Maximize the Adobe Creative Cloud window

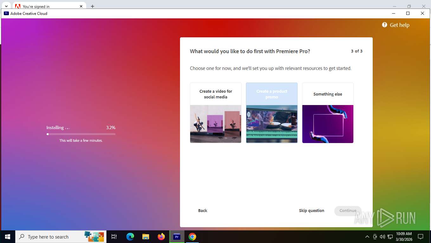tap(408, 13)
